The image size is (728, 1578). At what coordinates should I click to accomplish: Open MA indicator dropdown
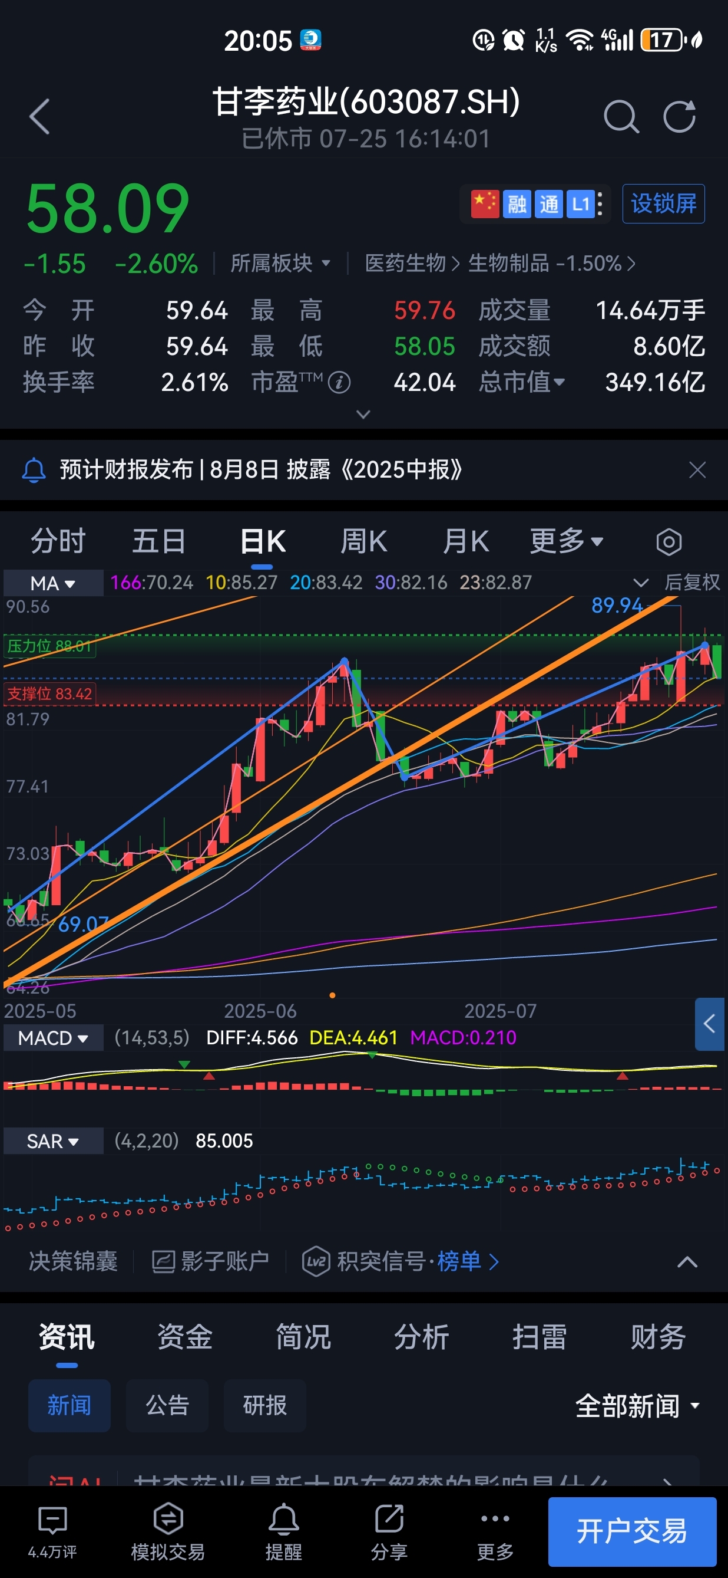click(53, 583)
